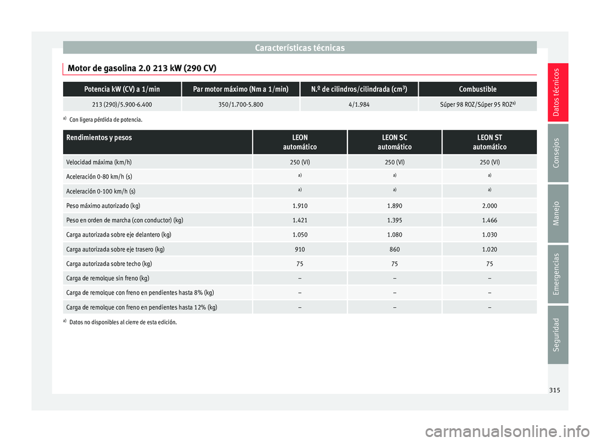Screen dimensions: 600x442
Task: Go to the Emergencias side tab
Action: click(557, 274)
